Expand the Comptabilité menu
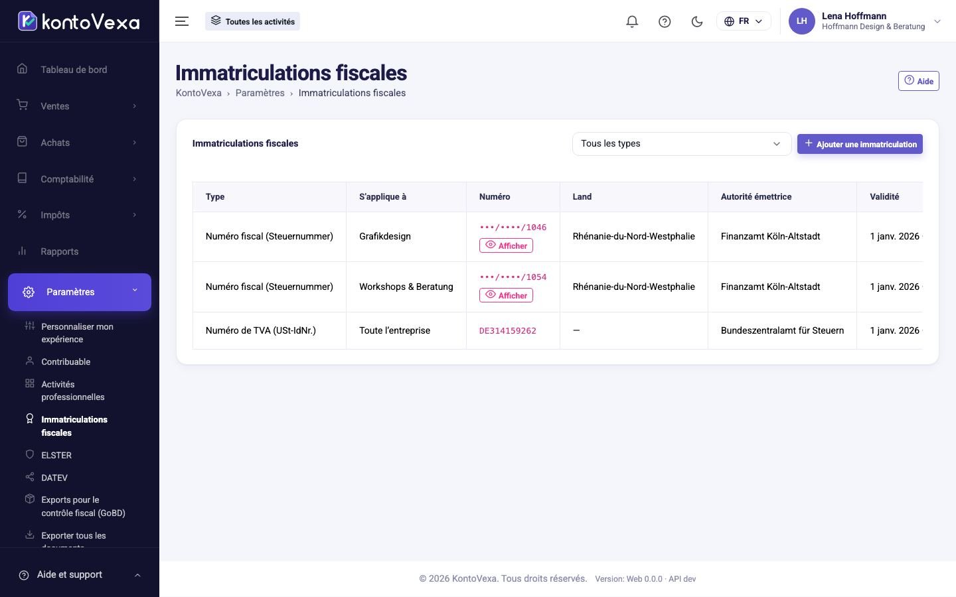 (79, 179)
